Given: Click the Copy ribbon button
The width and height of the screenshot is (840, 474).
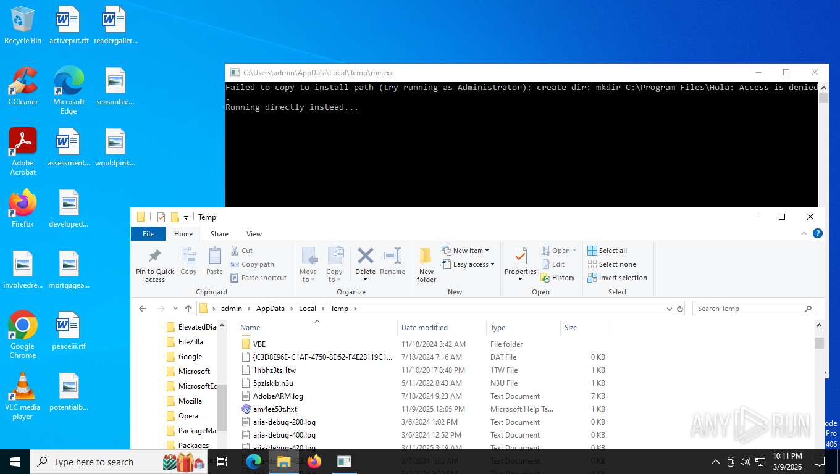Looking at the screenshot, I should pos(188,261).
